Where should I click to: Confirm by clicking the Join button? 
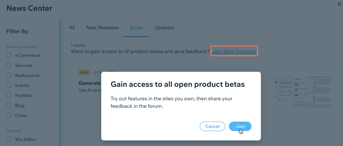240,126
